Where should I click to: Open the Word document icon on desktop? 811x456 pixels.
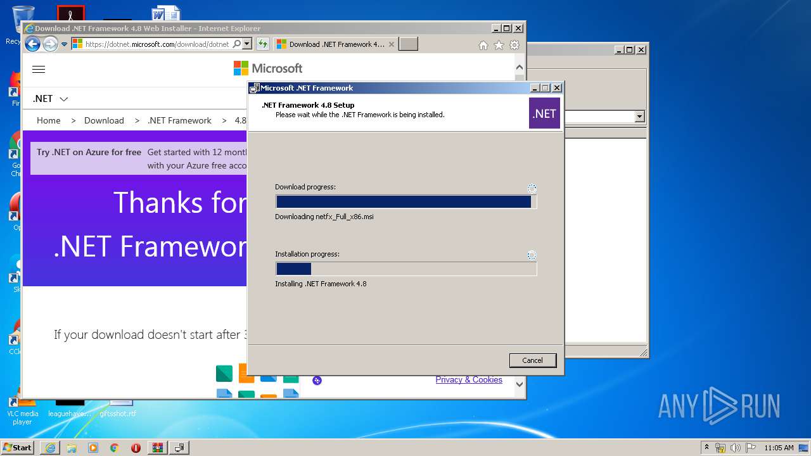pos(166,14)
